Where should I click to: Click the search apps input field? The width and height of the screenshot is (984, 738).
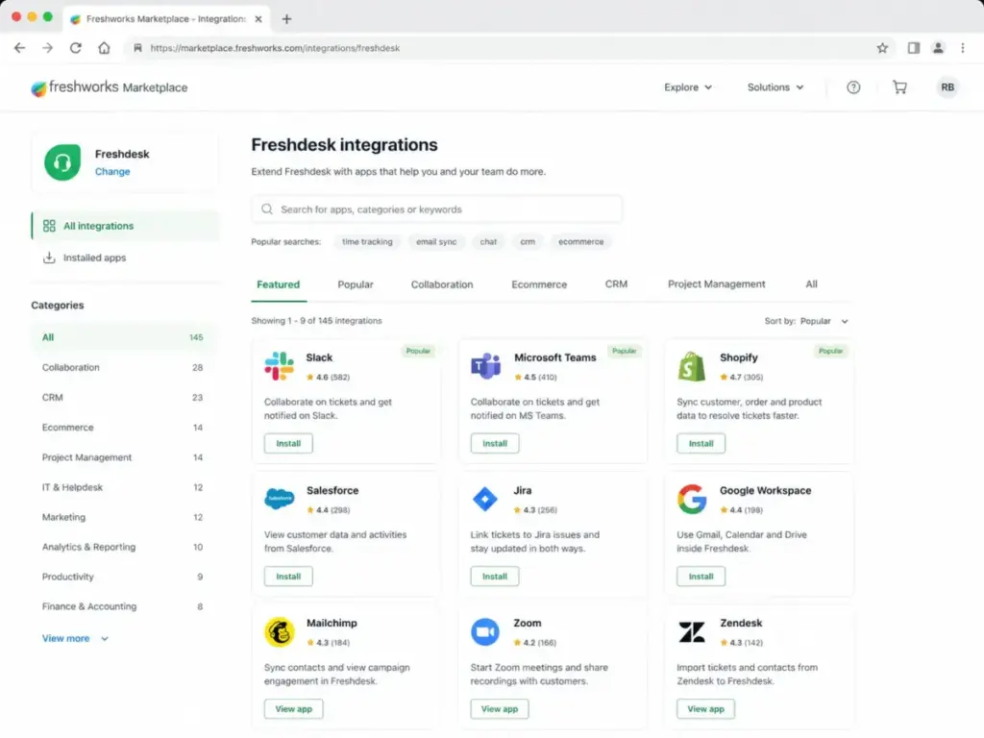click(x=437, y=209)
